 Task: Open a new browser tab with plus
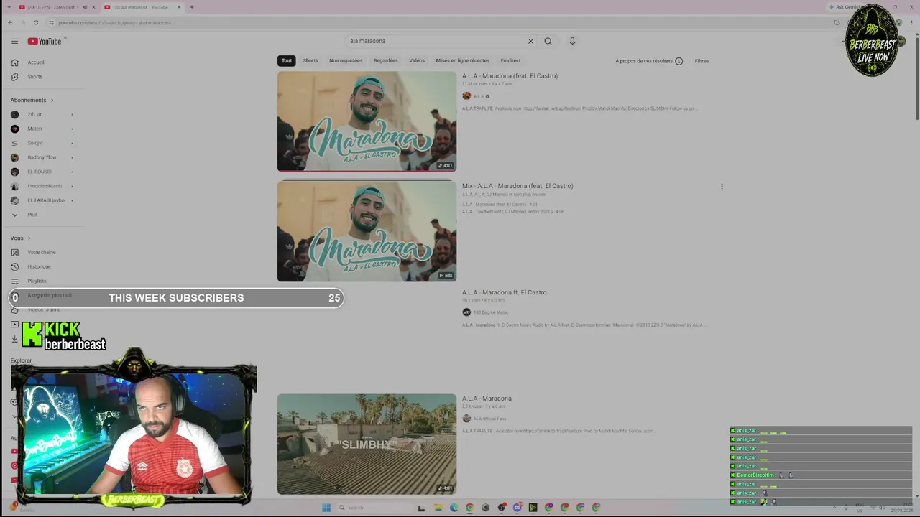[191, 7]
